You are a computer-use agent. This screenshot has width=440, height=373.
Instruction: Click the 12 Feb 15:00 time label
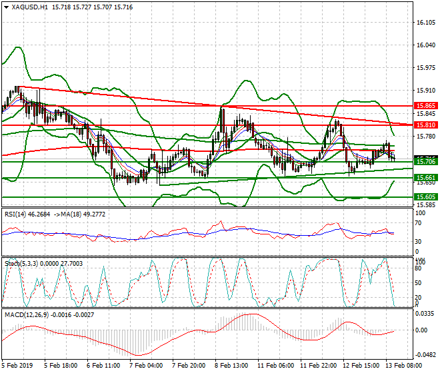coord(361,366)
